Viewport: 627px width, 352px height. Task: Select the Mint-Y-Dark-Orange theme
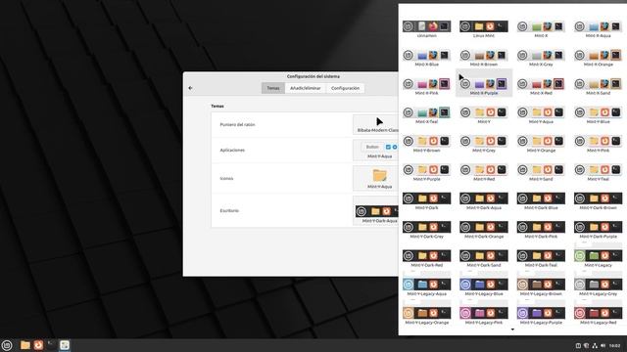point(484,230)
